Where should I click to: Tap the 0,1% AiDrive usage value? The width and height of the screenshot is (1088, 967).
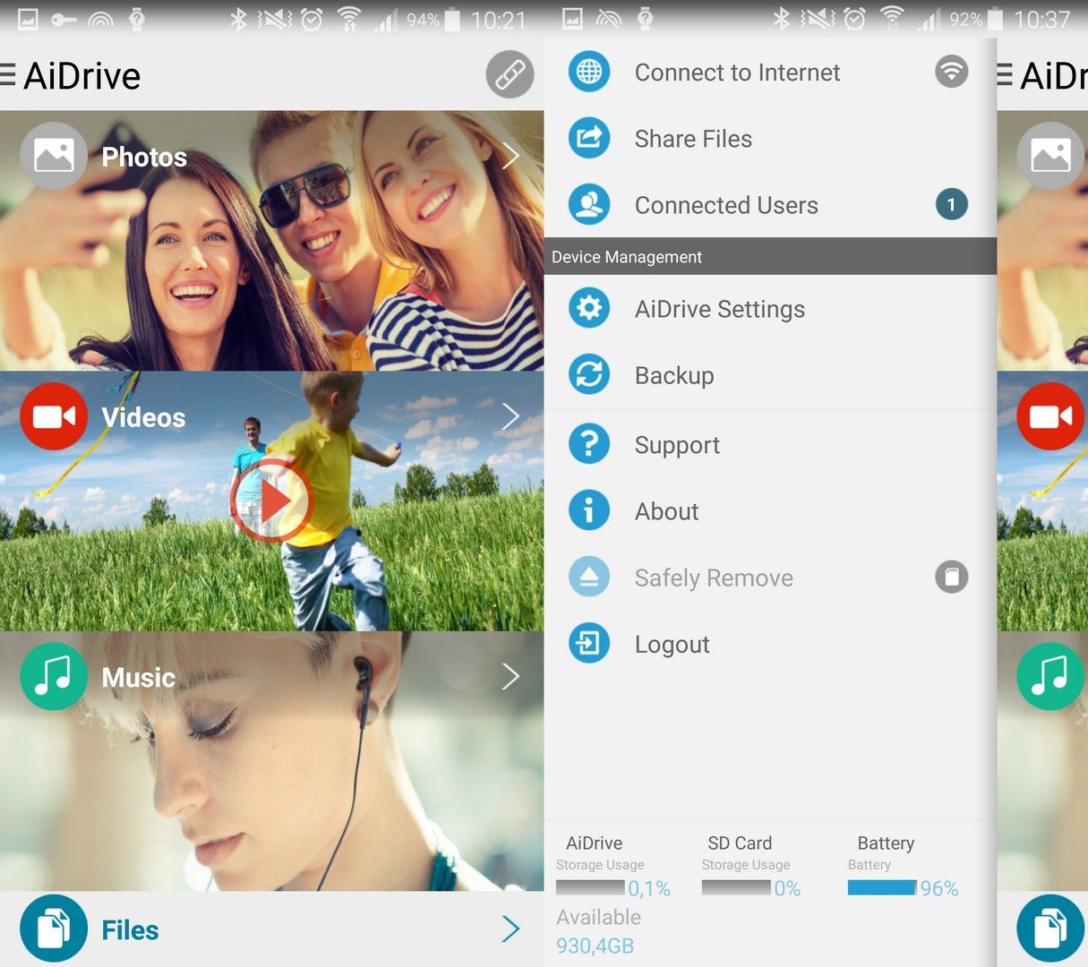tap(649, 888)
